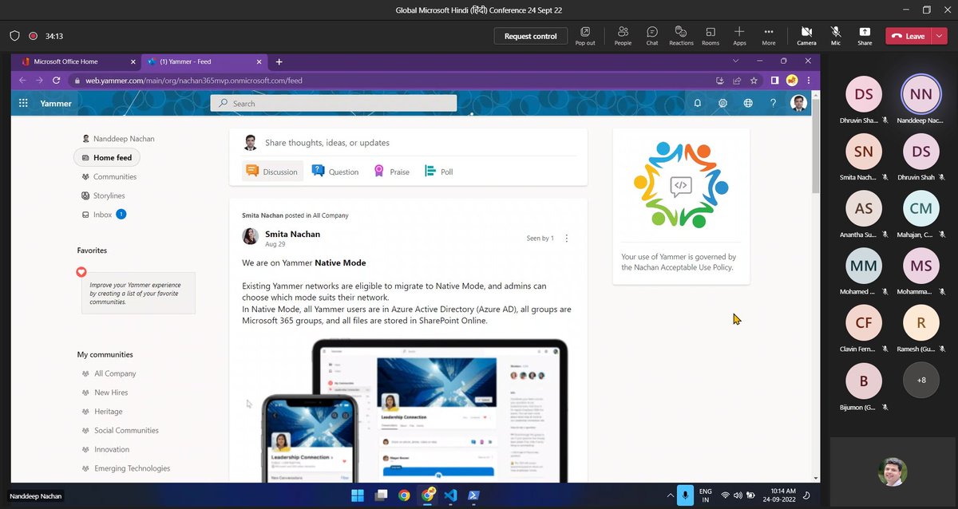Open breakout Rooms in Teams
Screen dimensions: 958x509
click(x=711, y=36)
